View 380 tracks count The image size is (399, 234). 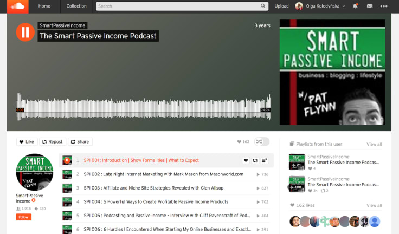tap(40, 209)
